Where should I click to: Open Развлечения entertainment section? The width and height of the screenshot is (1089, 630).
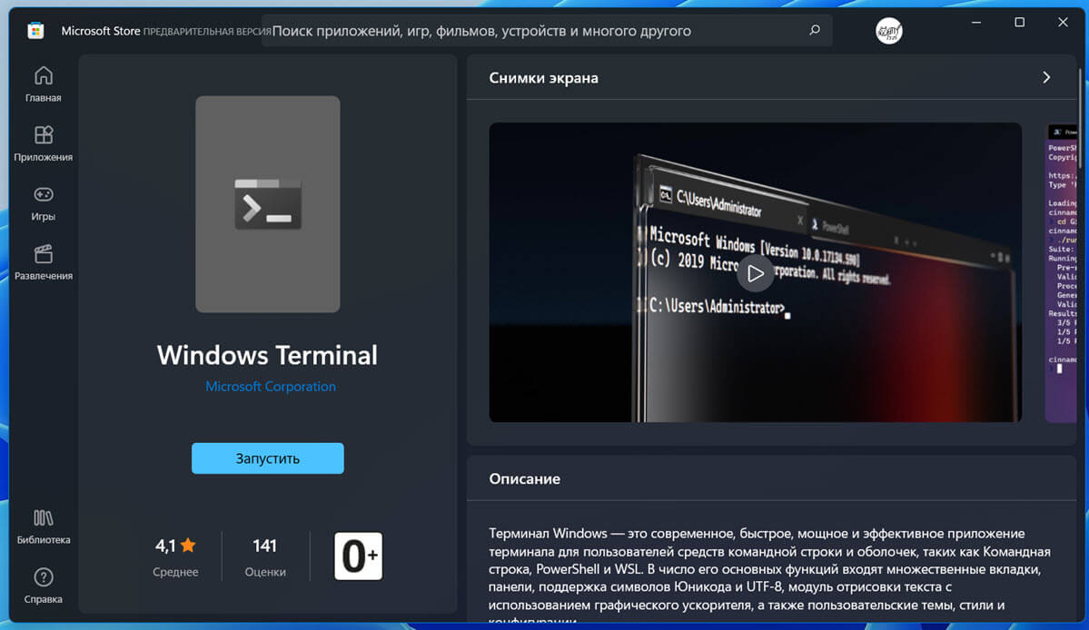43,262
